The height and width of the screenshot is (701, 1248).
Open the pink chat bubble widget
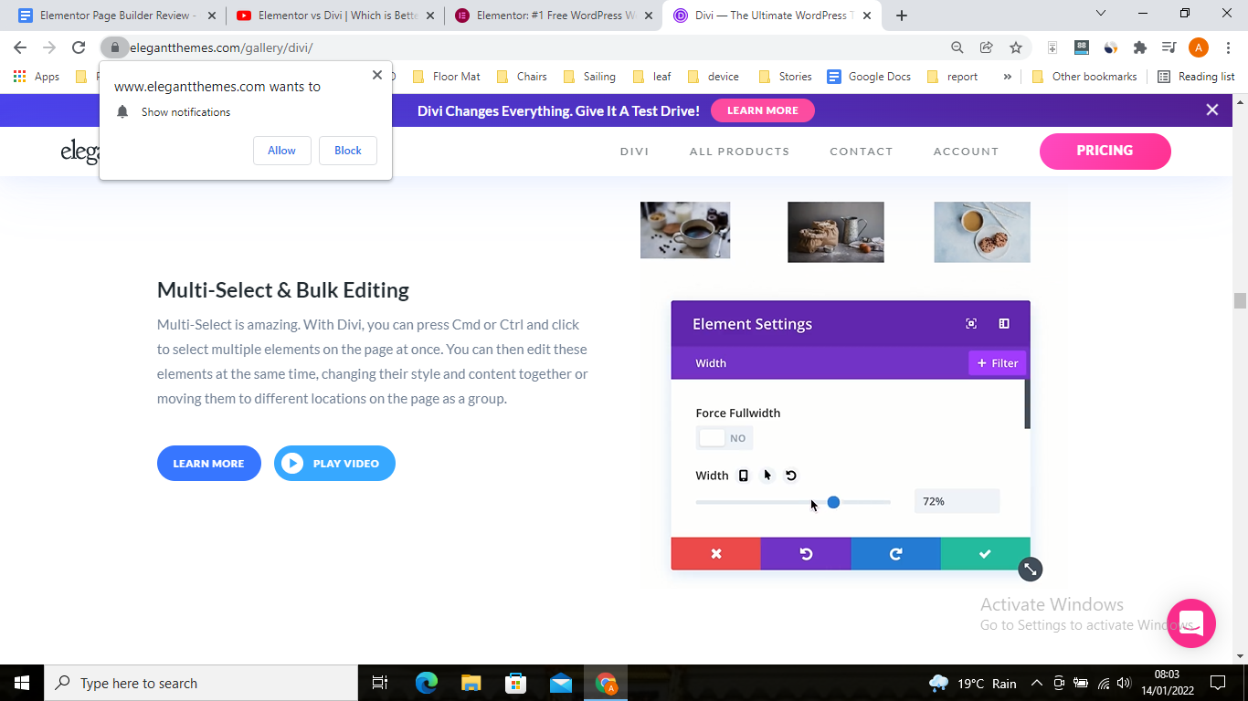1191,623
